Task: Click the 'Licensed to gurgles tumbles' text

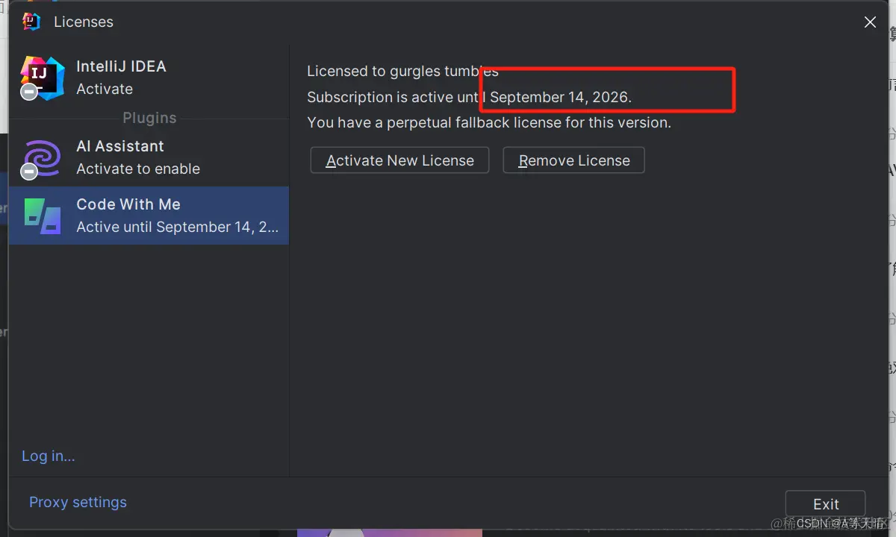Action: click(402, 72)
